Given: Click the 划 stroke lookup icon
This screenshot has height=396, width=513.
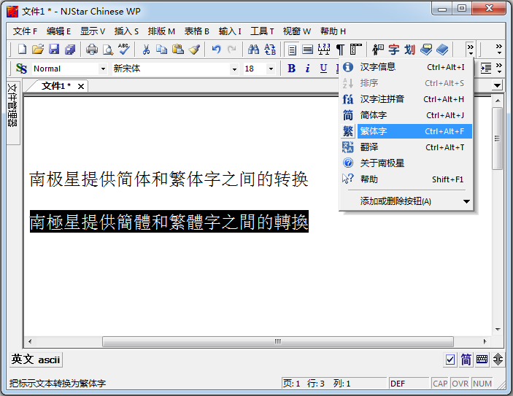Looking at the screenshot, I should point(409,50).
